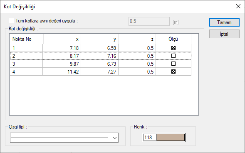This screenshot has width=245, height=153.
Task: Select x value 7.18 cell
Action: tap(62, 48)
